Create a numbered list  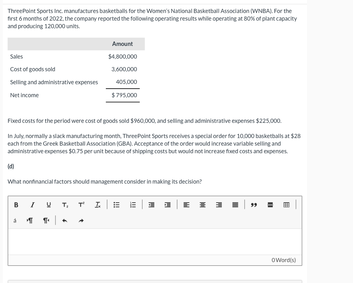pos(133,205)
